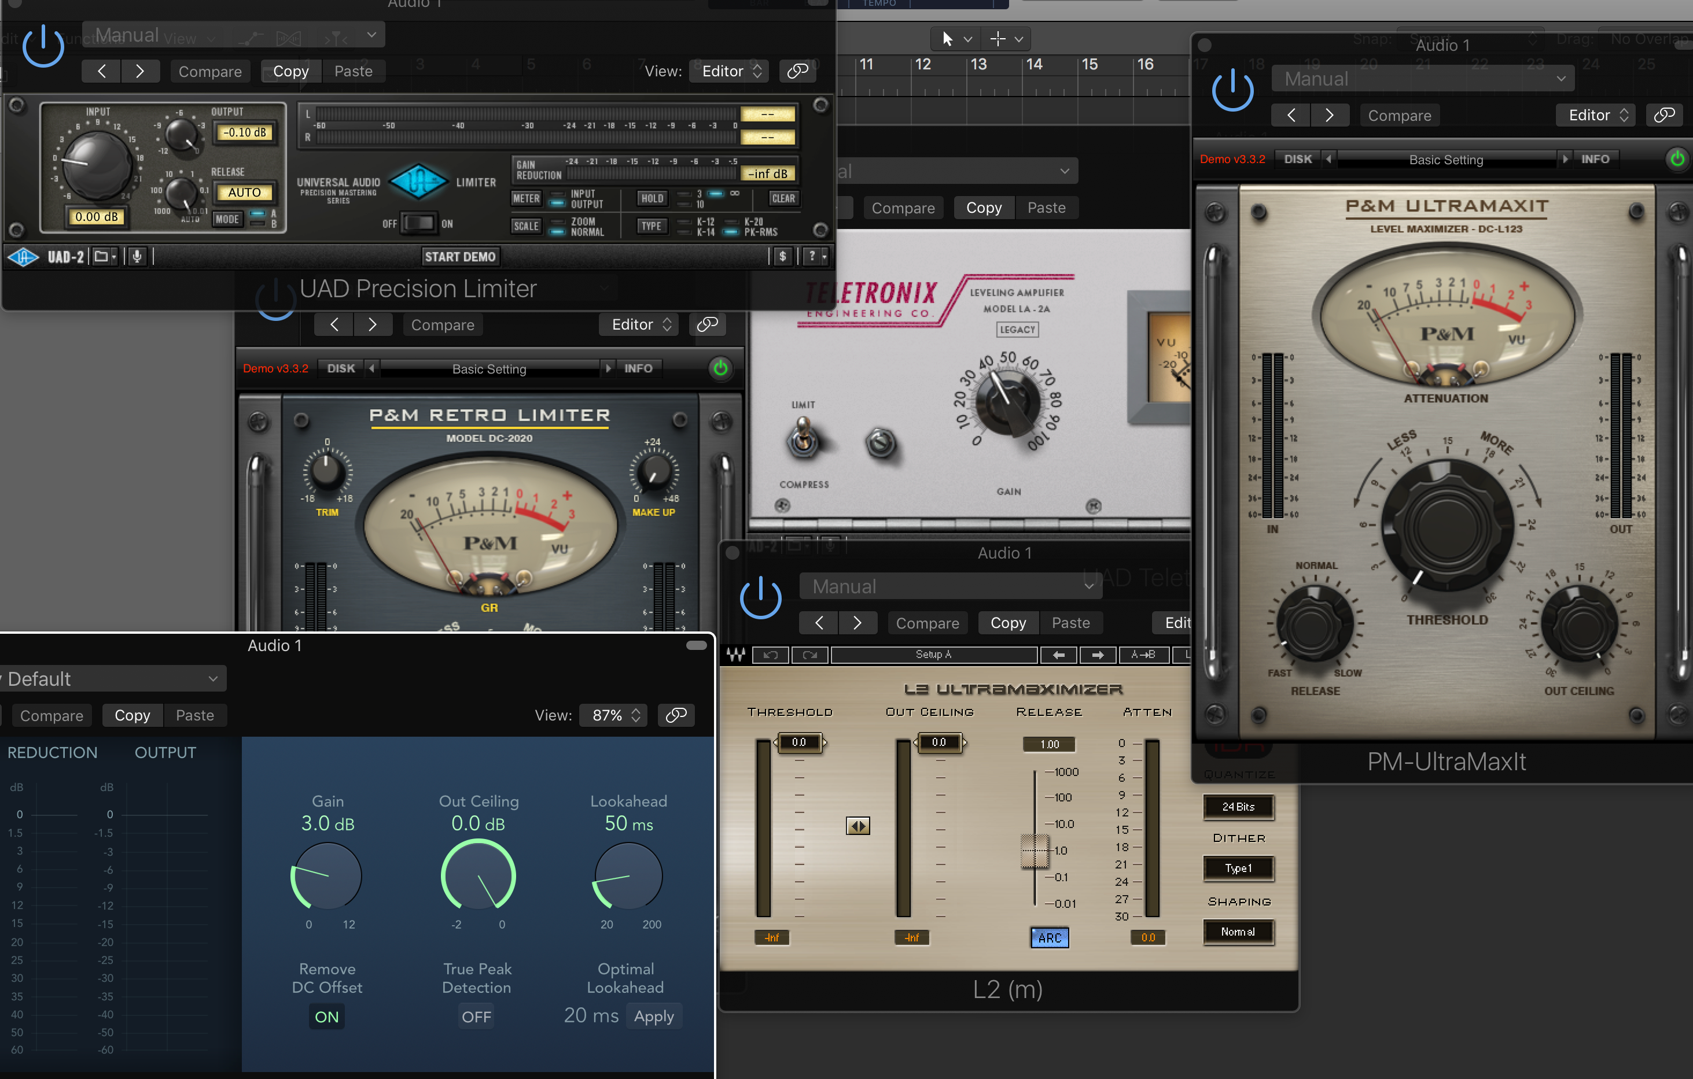Screen dimensions: 1693x1079
Task: Click the redo arrow in the L2 Ultramaximizer toolbar
Action: click(x=810, y=655)
